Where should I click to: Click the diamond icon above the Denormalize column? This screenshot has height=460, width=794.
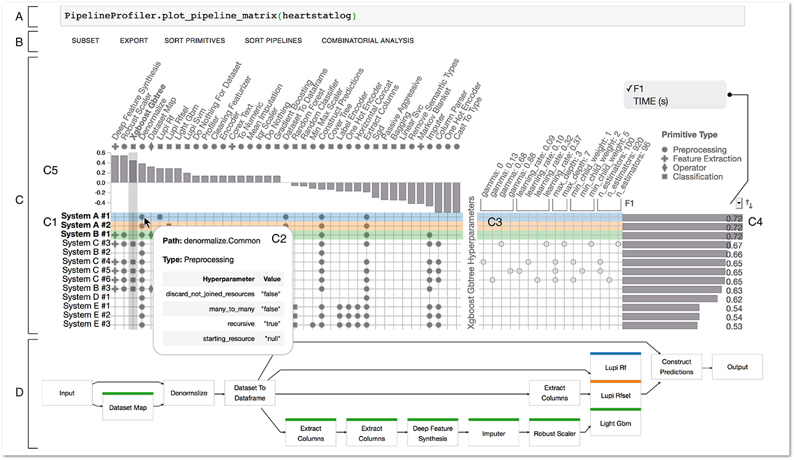[x=151, y=146]
